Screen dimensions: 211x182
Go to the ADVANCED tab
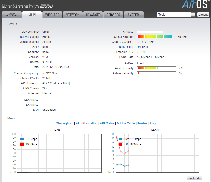[93, 15]
